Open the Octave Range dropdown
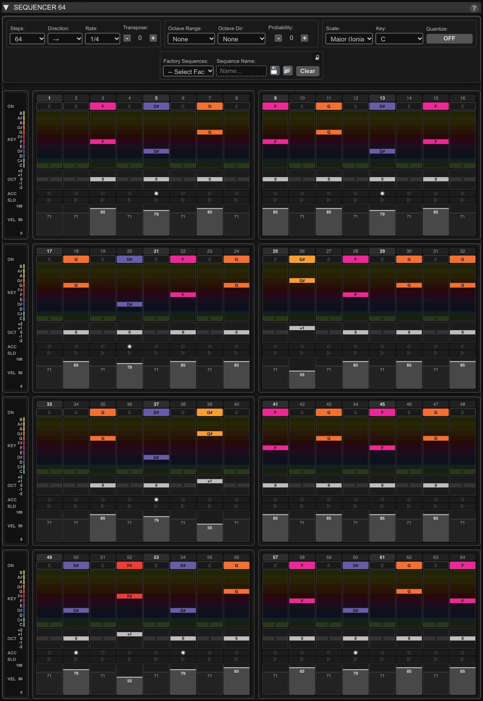The image size is (483, 701). 191,39
